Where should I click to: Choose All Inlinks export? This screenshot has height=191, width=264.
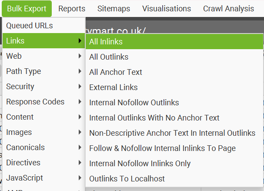pos(174,42)
